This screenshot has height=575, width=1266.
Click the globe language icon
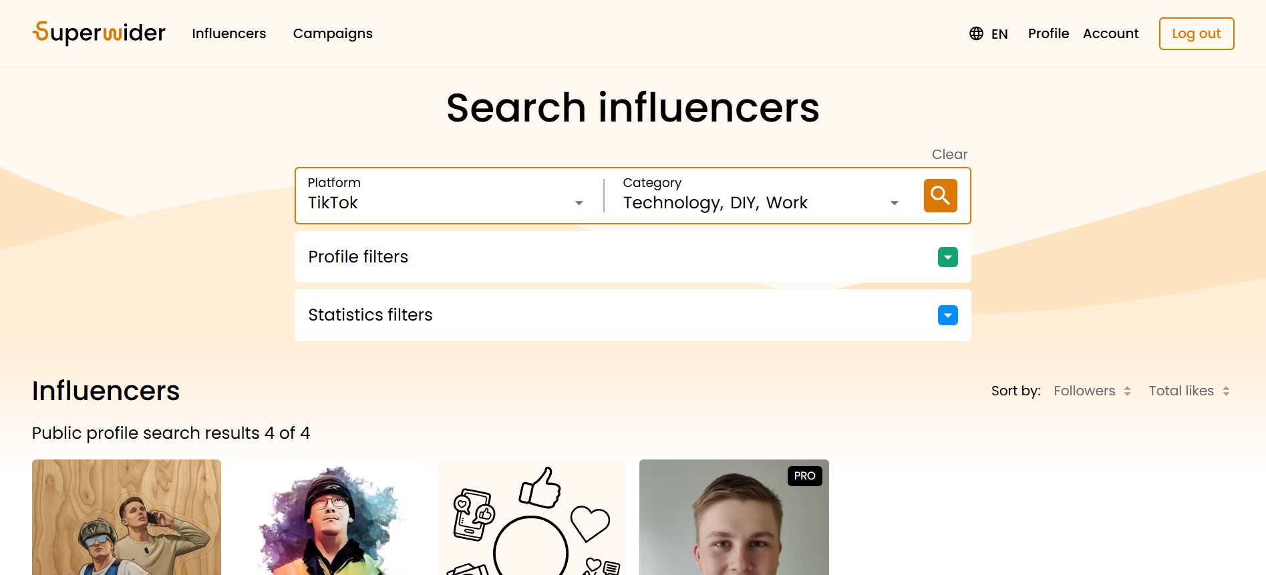(x=976, y=33)
